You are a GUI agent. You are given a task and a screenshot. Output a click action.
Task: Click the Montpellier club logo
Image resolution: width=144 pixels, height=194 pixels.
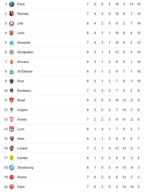(12, 52)
